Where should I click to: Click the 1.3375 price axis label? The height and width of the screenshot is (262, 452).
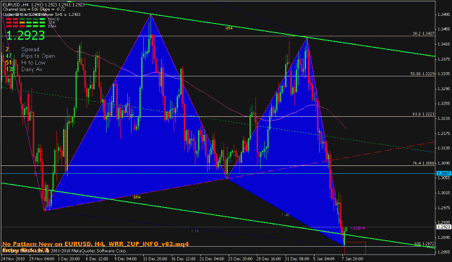[444, 59]
